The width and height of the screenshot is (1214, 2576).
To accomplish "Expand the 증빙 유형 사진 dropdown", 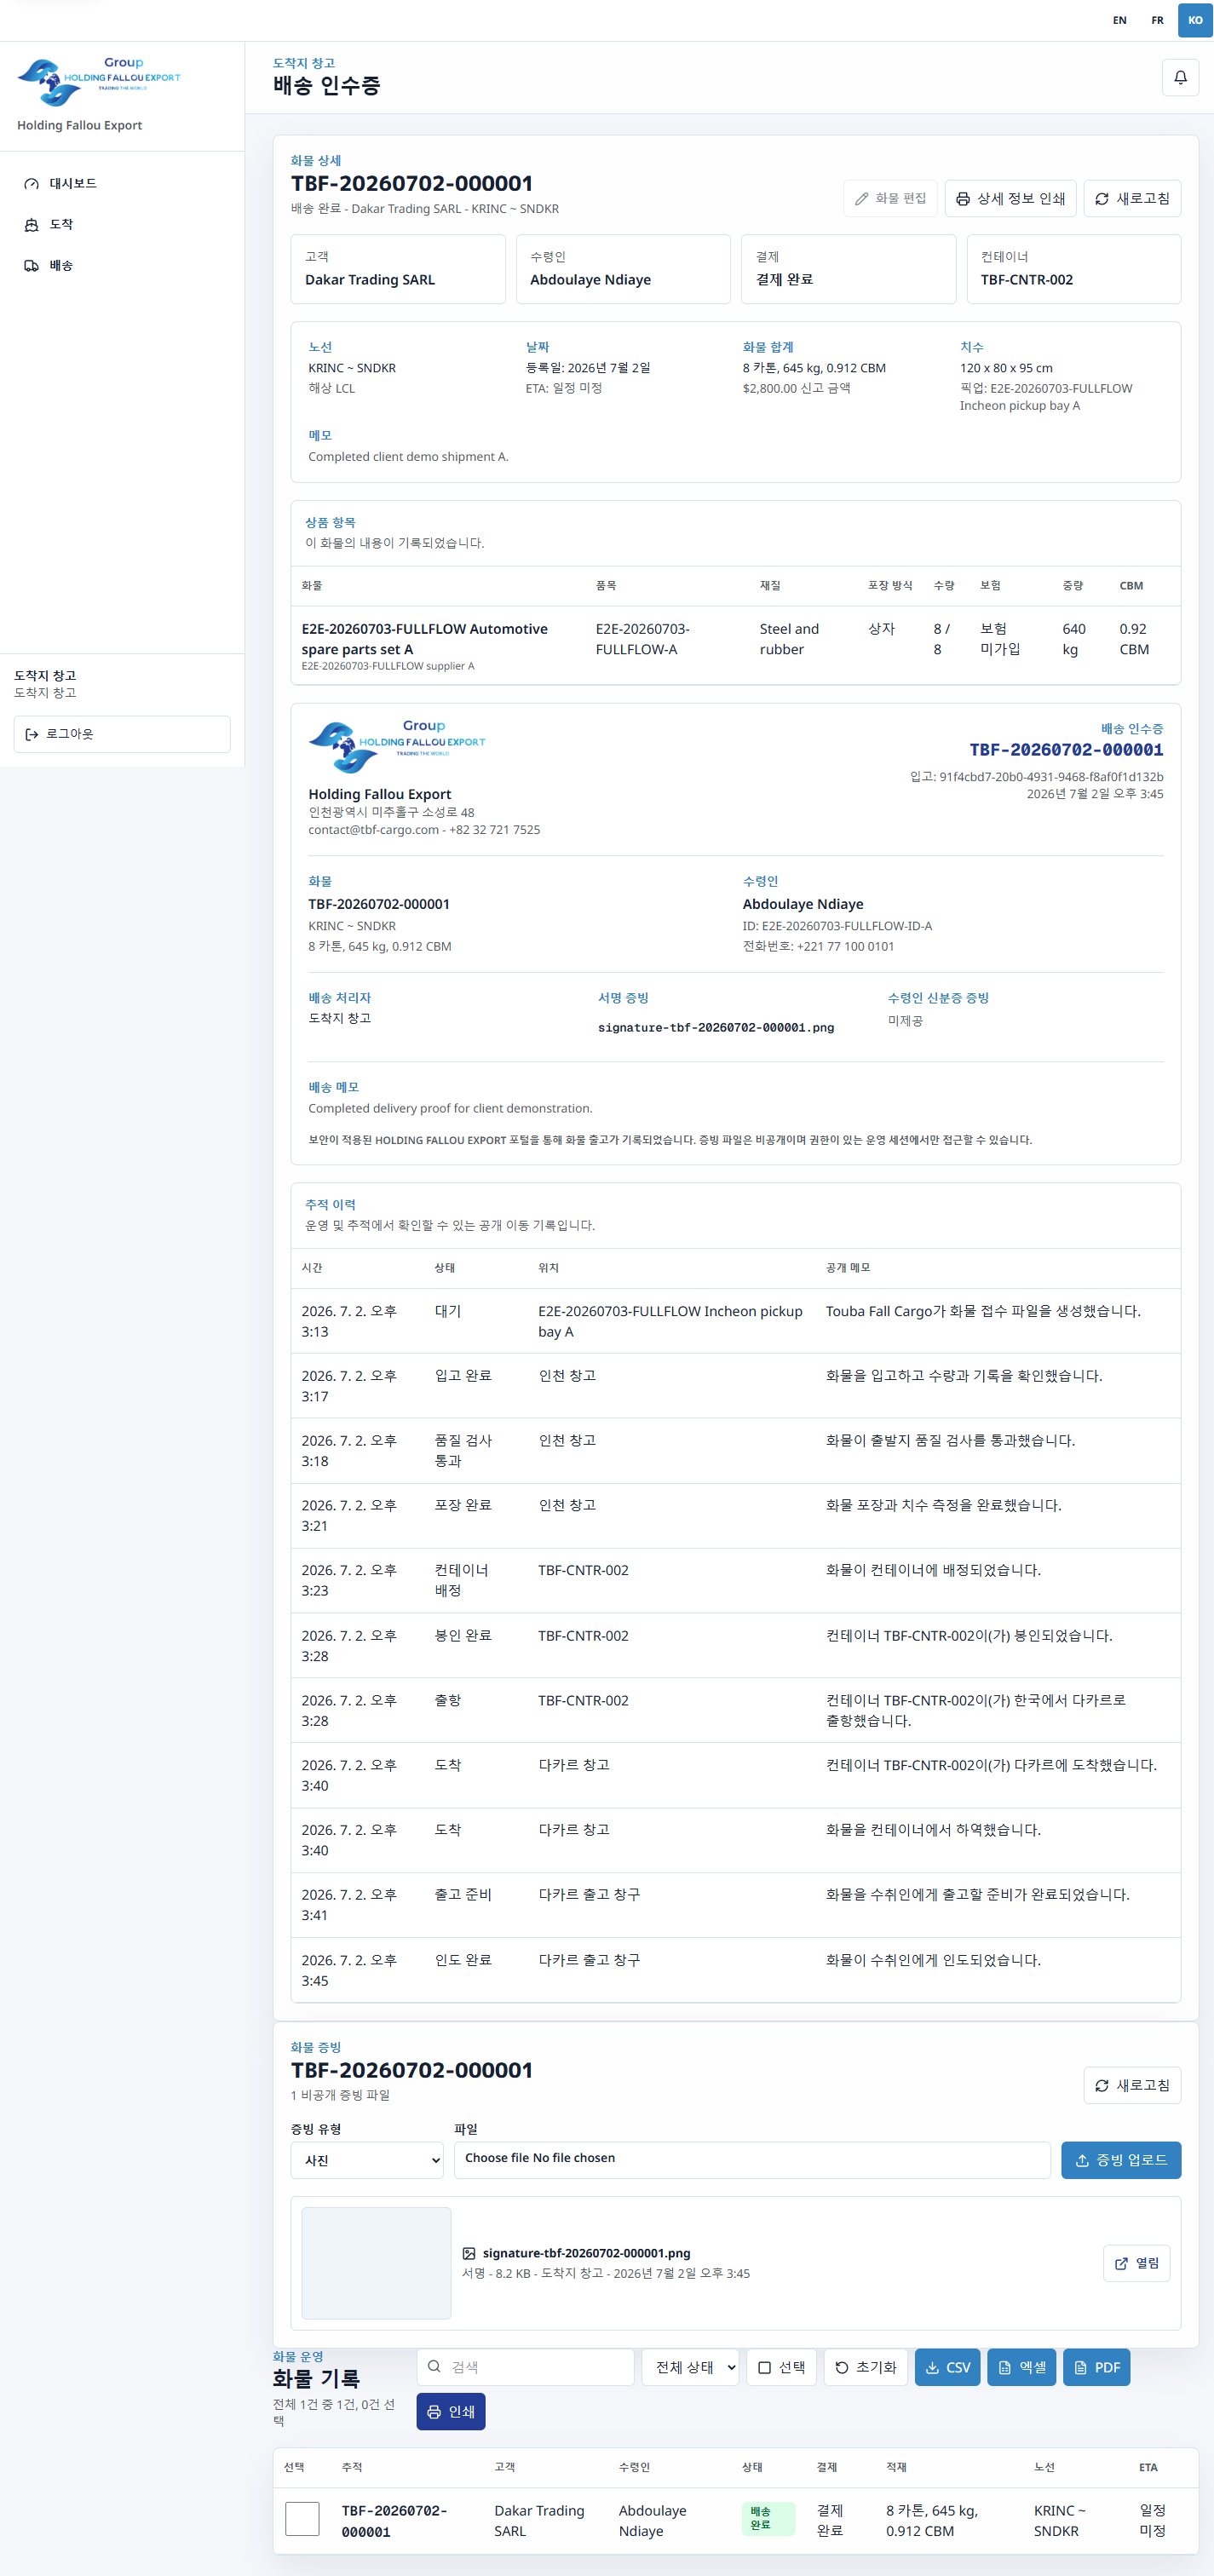I will [367, 2160].
